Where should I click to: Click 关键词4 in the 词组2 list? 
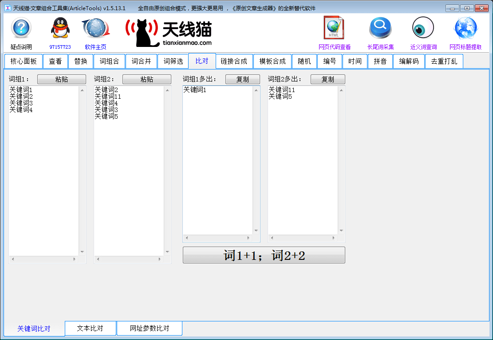click(106, 103)
